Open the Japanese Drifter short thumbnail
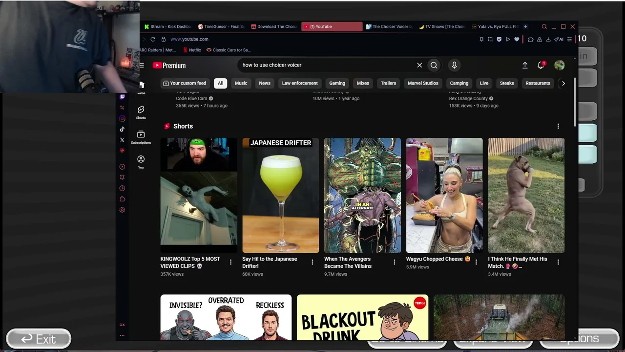625x352 pixels. pos(281,196)
